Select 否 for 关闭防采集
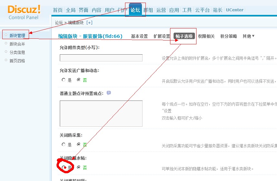This screenshot has width=277, height=181. tap(79, 144)
